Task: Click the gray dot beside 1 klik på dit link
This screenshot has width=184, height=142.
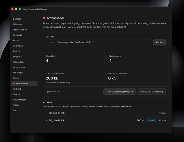Action: [x=46, y=113]
